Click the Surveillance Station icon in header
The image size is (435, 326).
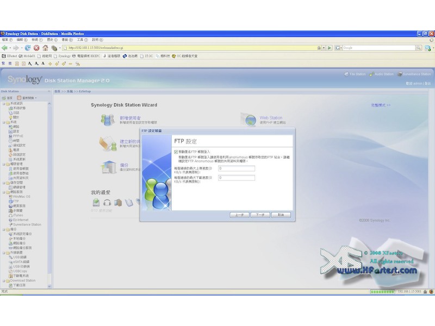click(400, 74)
